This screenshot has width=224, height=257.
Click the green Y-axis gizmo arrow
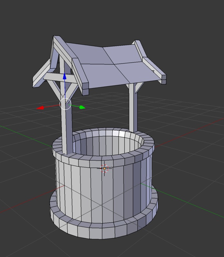point(82,107)
